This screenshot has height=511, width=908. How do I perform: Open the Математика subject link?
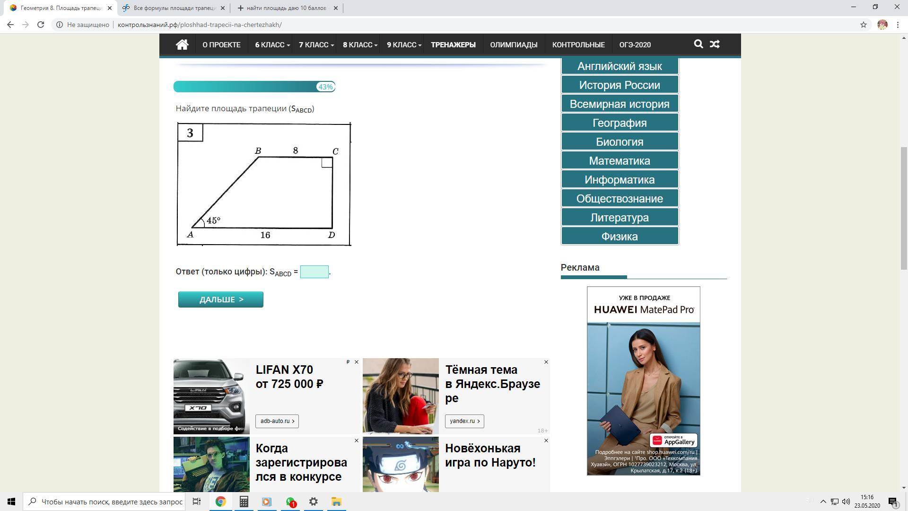point(620,161)
